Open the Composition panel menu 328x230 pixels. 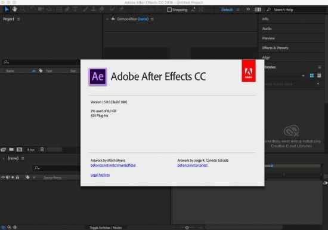(x=152, y=19)
